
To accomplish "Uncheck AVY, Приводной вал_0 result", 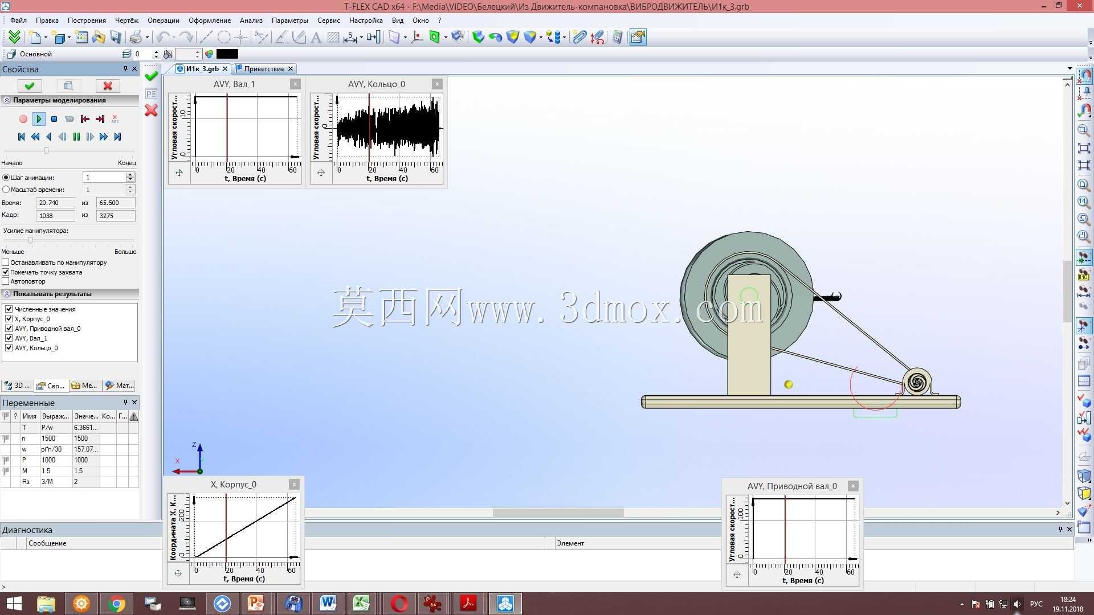I will point(9,329).
